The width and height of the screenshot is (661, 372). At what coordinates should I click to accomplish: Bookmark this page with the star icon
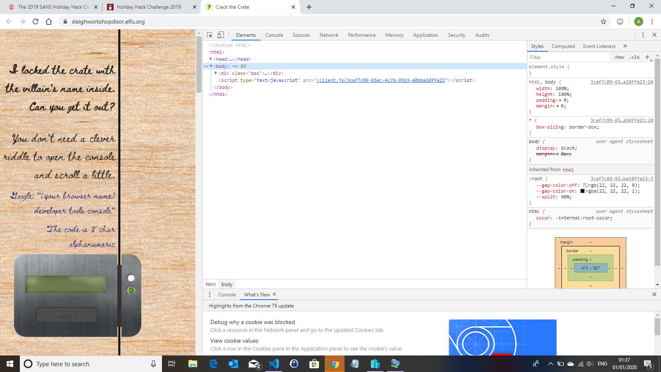coord(604,21)
